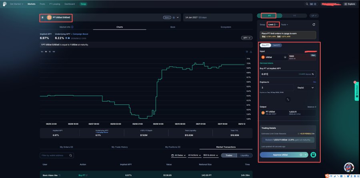Image resolution: width=360 pixels, height=178 pixels.
Task: Open the PT Looping nav item
Action: point(55,4)
